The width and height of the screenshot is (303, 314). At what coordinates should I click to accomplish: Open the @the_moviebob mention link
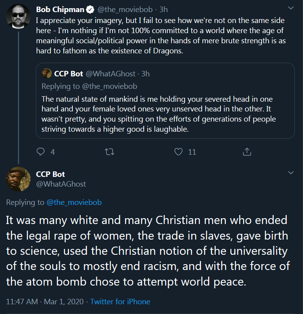point(74,203)
